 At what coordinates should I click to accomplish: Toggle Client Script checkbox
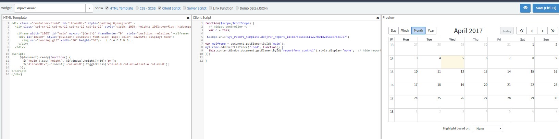(x=160, y=8)
